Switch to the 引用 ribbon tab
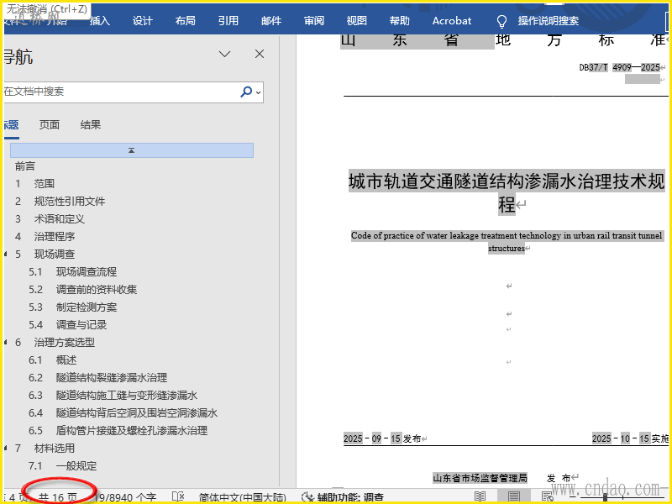Screen dimensions: 672x504 228,20
